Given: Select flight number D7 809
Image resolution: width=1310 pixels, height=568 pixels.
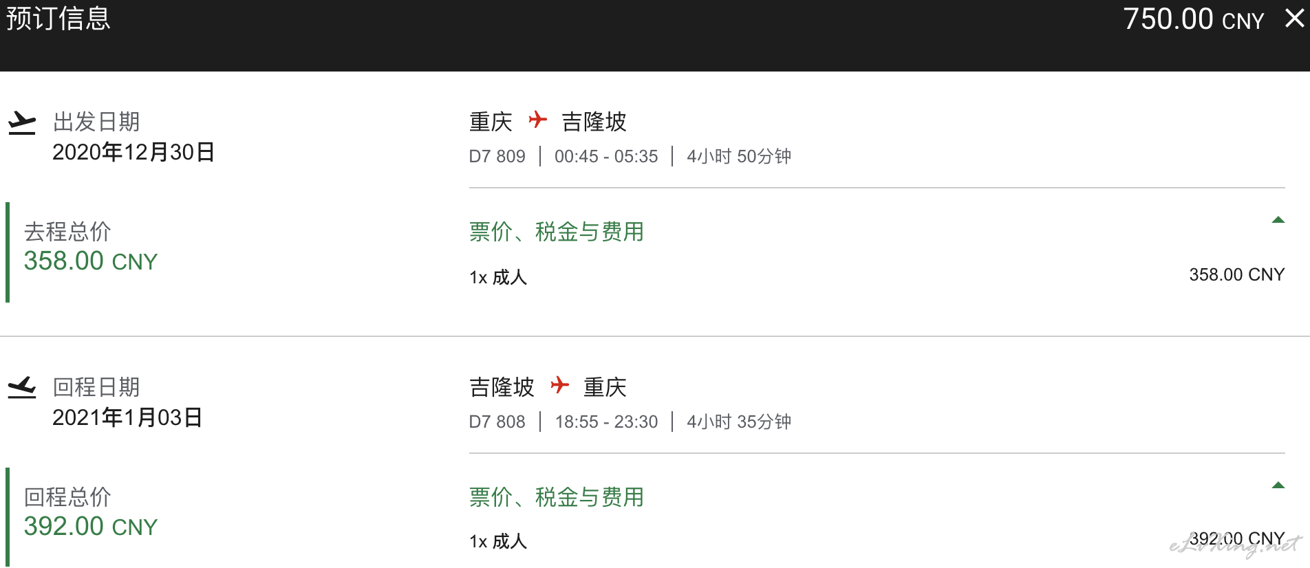Looking at the screenshot, I should pos(497,157).
